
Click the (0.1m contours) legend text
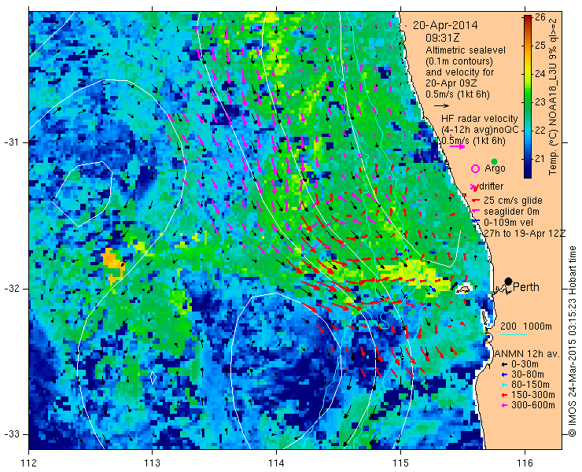(x=459, y=61)
